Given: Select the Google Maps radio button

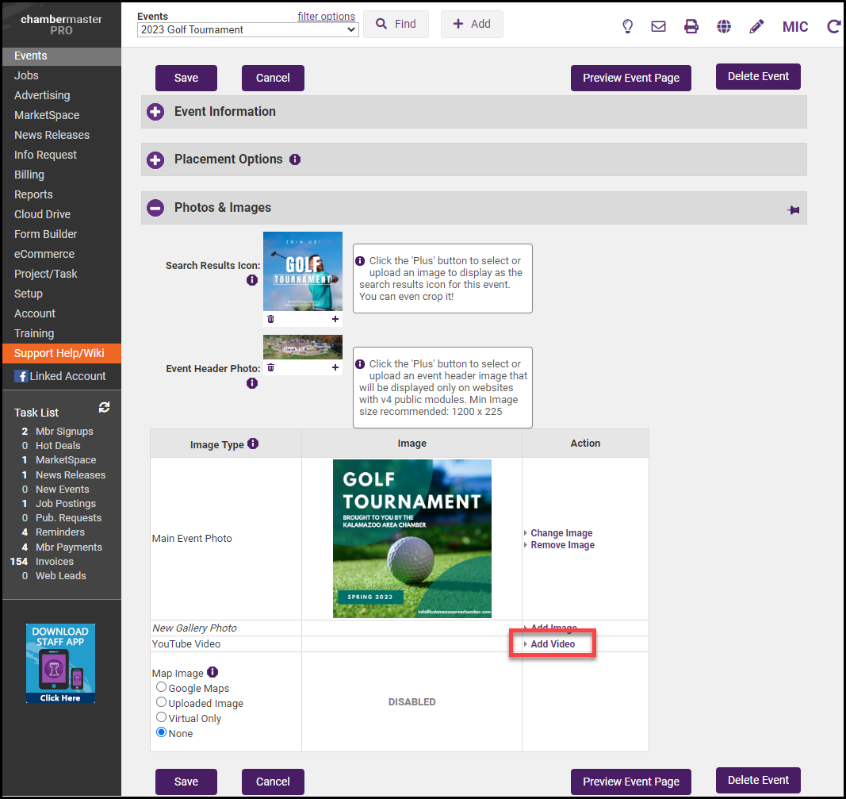Looking at the screenshot, I should pos(162,688).
